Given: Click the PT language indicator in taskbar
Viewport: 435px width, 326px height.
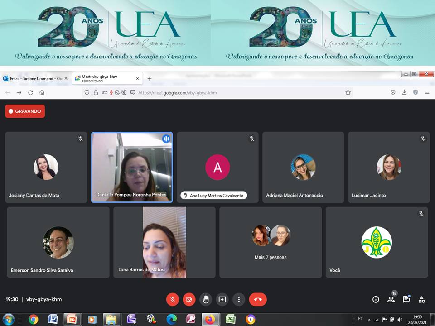Looking at the screenshot, I should pyautogui.click(x=360, y=318).
